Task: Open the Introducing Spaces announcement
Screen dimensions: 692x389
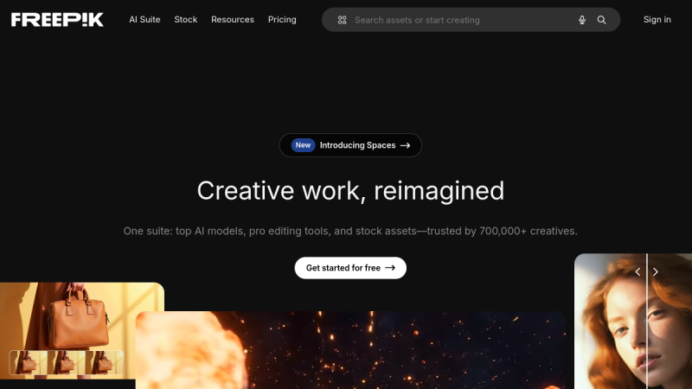Action: coord(350,145)
